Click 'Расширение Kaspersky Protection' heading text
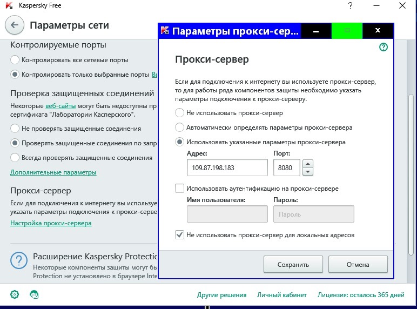 (95, 257)
